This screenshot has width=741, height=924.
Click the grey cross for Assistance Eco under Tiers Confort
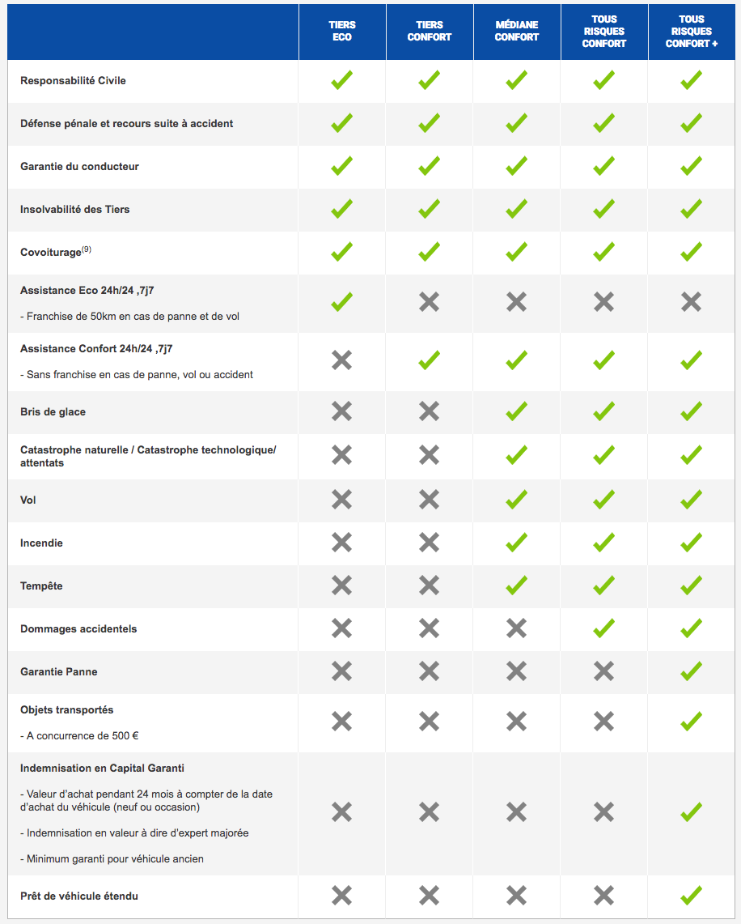pyautogui.click(x=429, y=302)
